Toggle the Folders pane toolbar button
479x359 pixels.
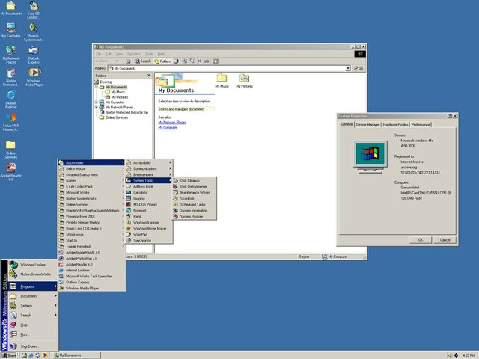click(x=162, y=61)
